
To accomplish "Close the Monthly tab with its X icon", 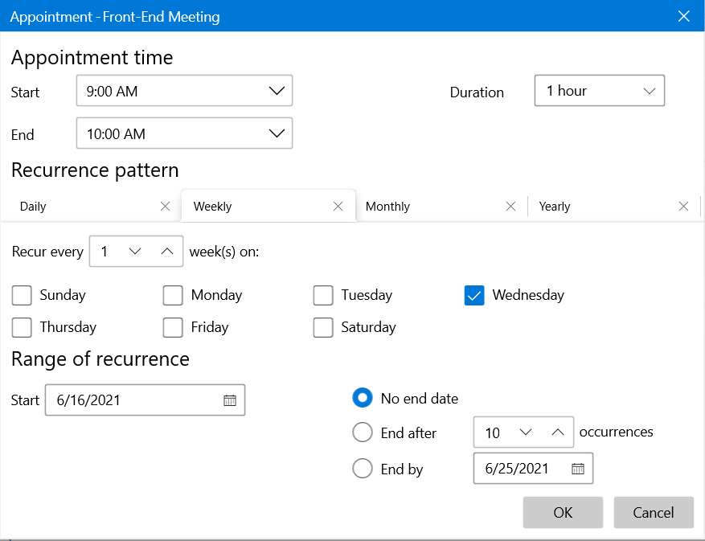I will pos(510,207).
